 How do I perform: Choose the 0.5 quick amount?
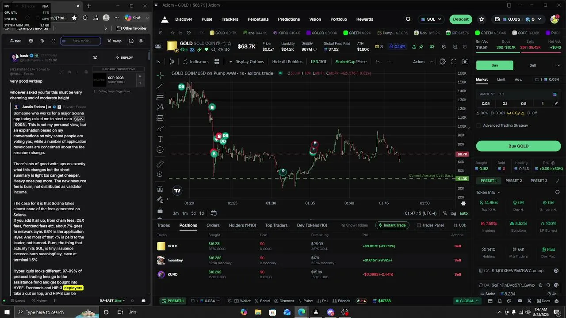524,103
